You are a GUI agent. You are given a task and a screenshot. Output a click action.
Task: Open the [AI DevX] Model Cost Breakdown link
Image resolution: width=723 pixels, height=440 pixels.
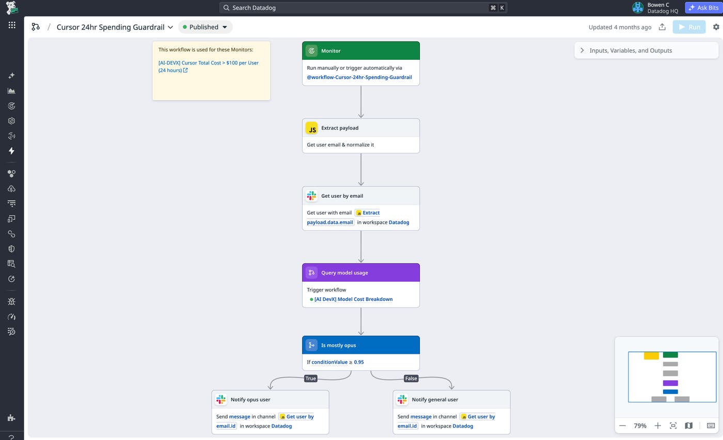pos(353,299)
